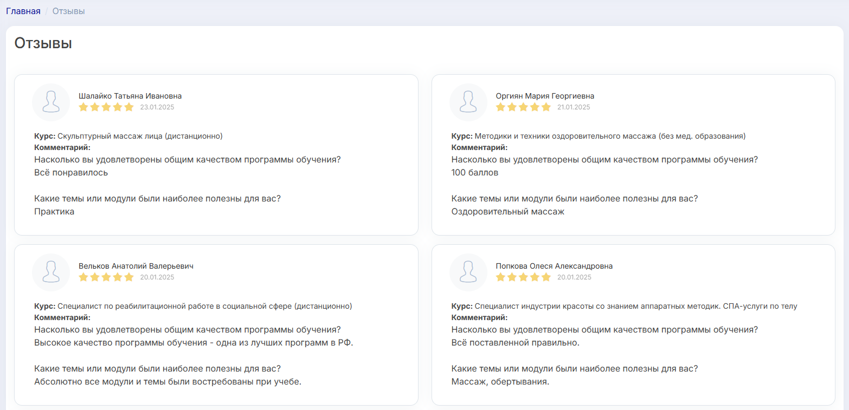Click Попкова Олеся Александровна's avatar icon
The width and height of the screenshot is (849, 410).
tap(468, 272)
